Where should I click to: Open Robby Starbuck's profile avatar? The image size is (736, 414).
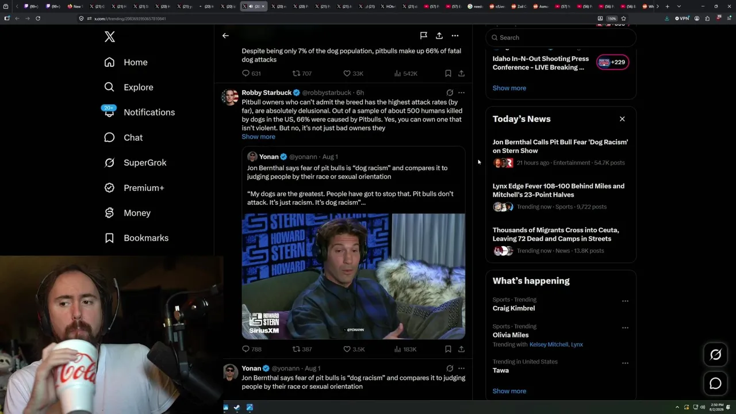230,97
